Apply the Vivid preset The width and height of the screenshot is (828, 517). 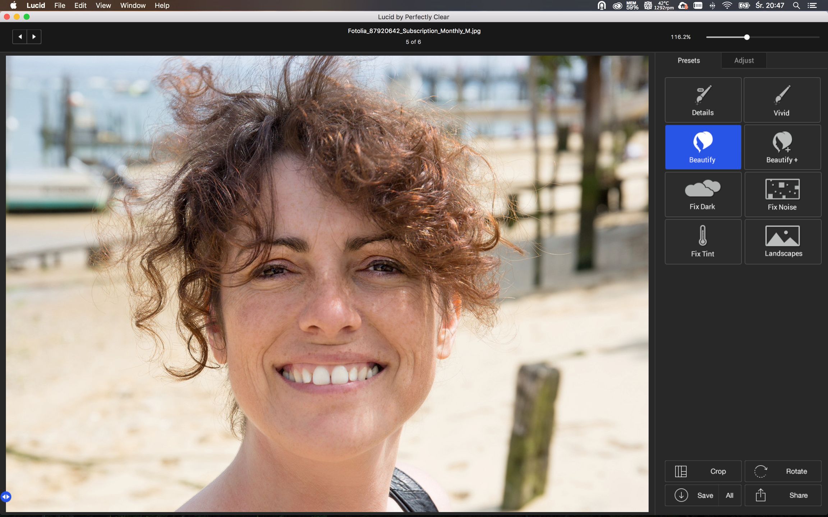point(782,100)
